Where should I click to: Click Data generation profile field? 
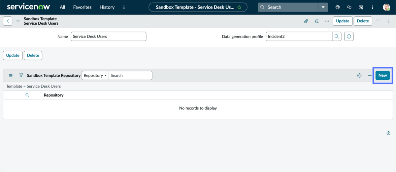(299, 37)
